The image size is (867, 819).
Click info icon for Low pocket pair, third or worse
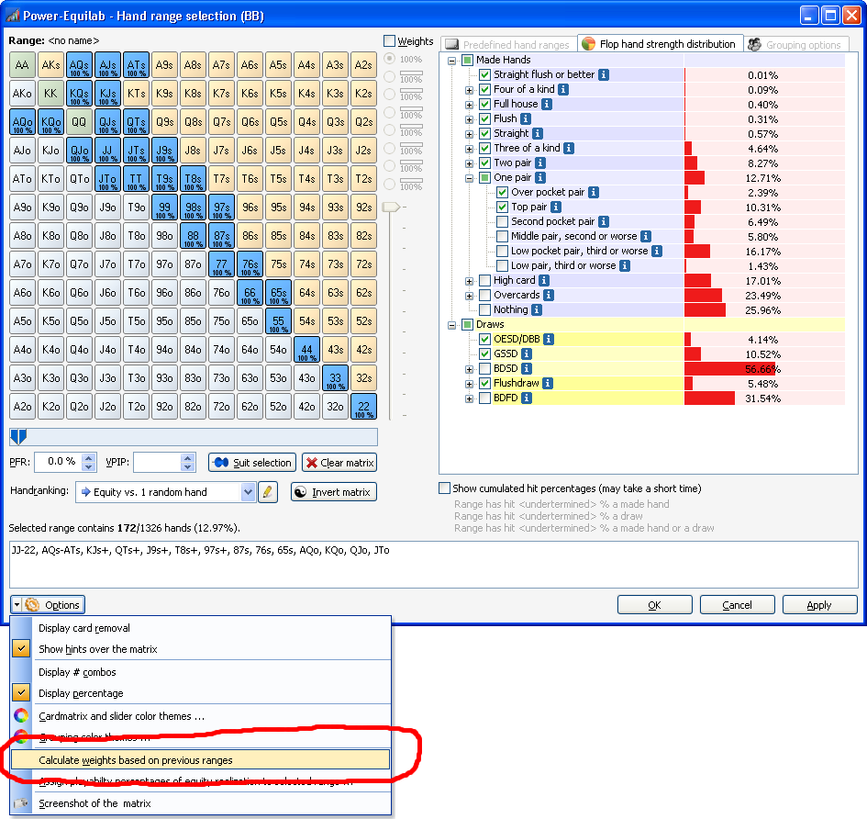656,251
